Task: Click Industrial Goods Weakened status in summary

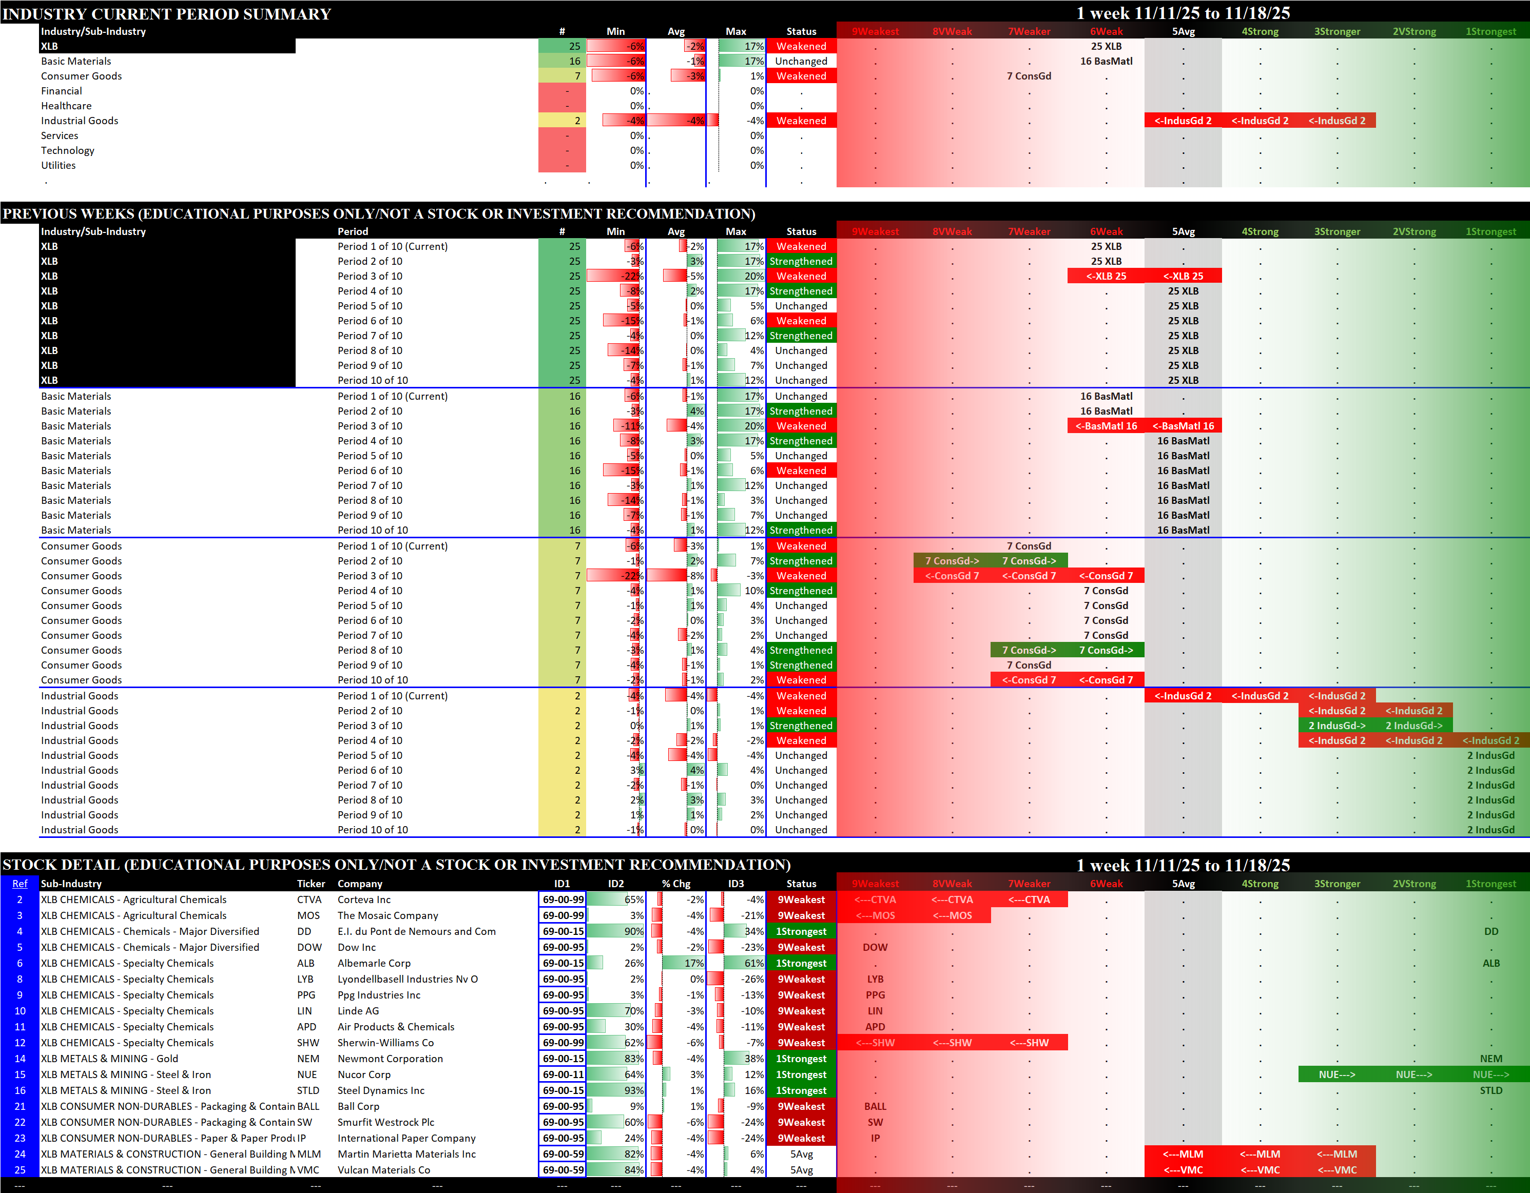Action: pyautogui.click(x=801, y=121)
